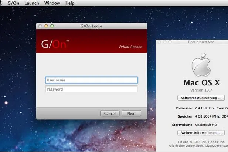Zoom the G/On Login window with green button
This screenshot has width=228, height=152.
tap(52, 26)
